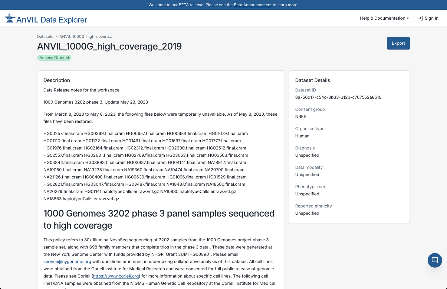Click the Export button
Image resolution: width=447 pixels, height=289 pixels.
click(x=398, y=43)
